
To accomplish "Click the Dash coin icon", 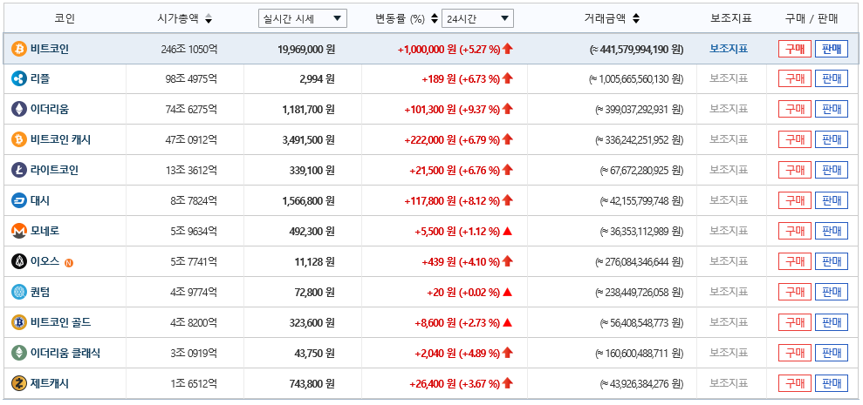I will pyautogui.click(x=19, y=201).
